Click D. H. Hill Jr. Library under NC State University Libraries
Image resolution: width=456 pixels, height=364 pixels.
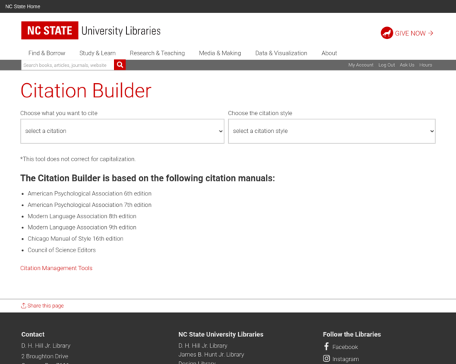pyautogui.click(x=202, y=346)
